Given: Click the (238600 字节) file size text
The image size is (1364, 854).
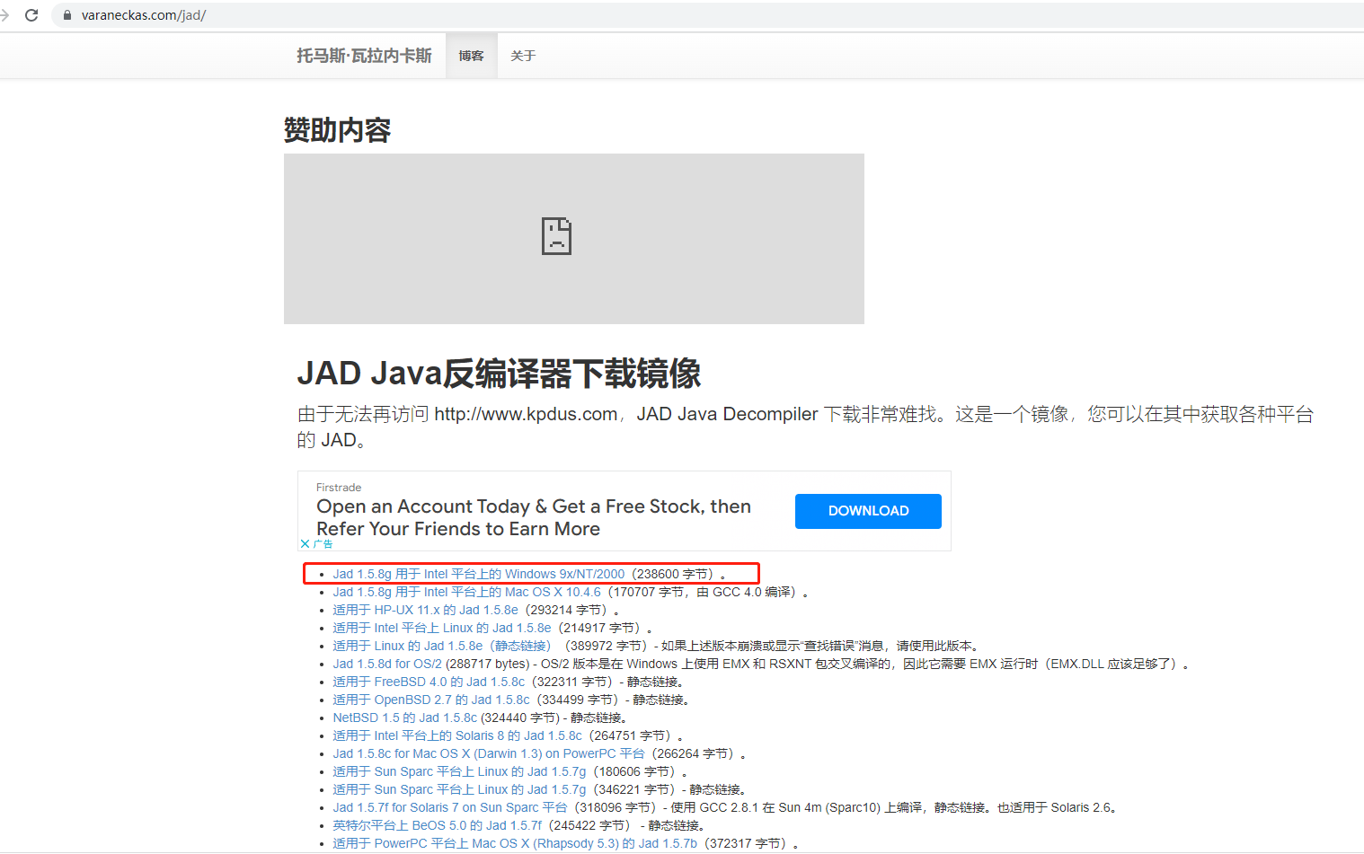Looking at the screenshot, I should click(674, 574).
